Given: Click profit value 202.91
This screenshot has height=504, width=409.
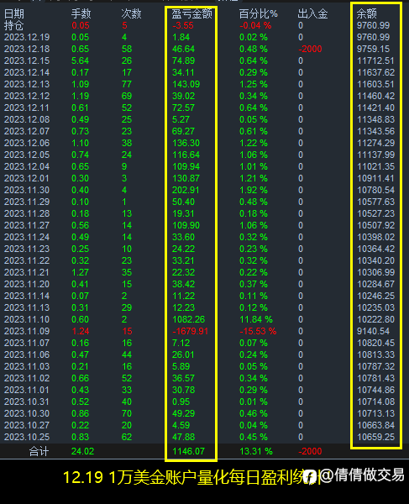Looking at the screenshot, I should (186, 190).
